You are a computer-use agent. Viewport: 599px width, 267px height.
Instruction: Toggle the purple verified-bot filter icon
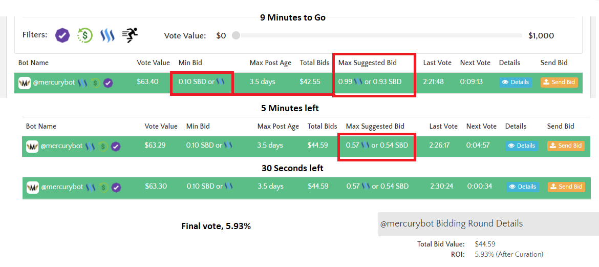[62, 35]
